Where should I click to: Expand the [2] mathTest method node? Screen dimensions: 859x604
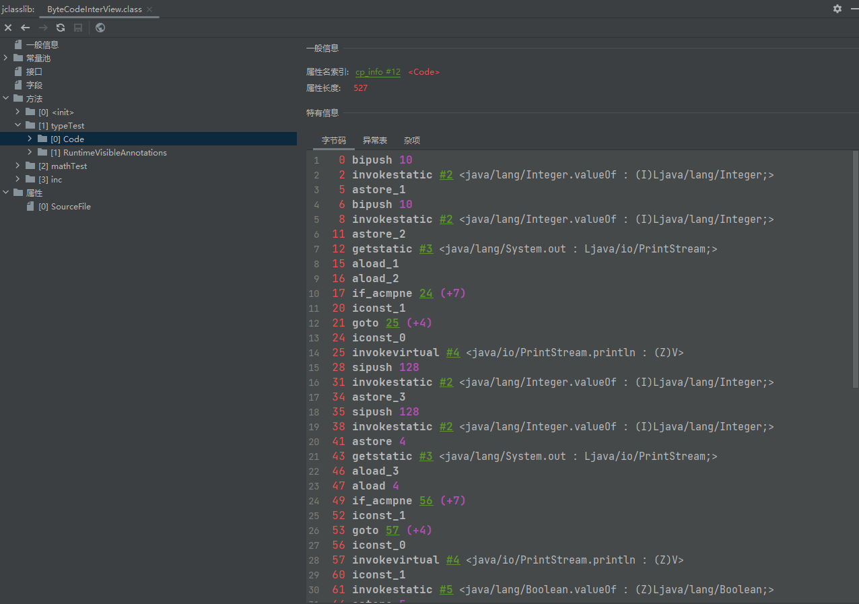18,166
